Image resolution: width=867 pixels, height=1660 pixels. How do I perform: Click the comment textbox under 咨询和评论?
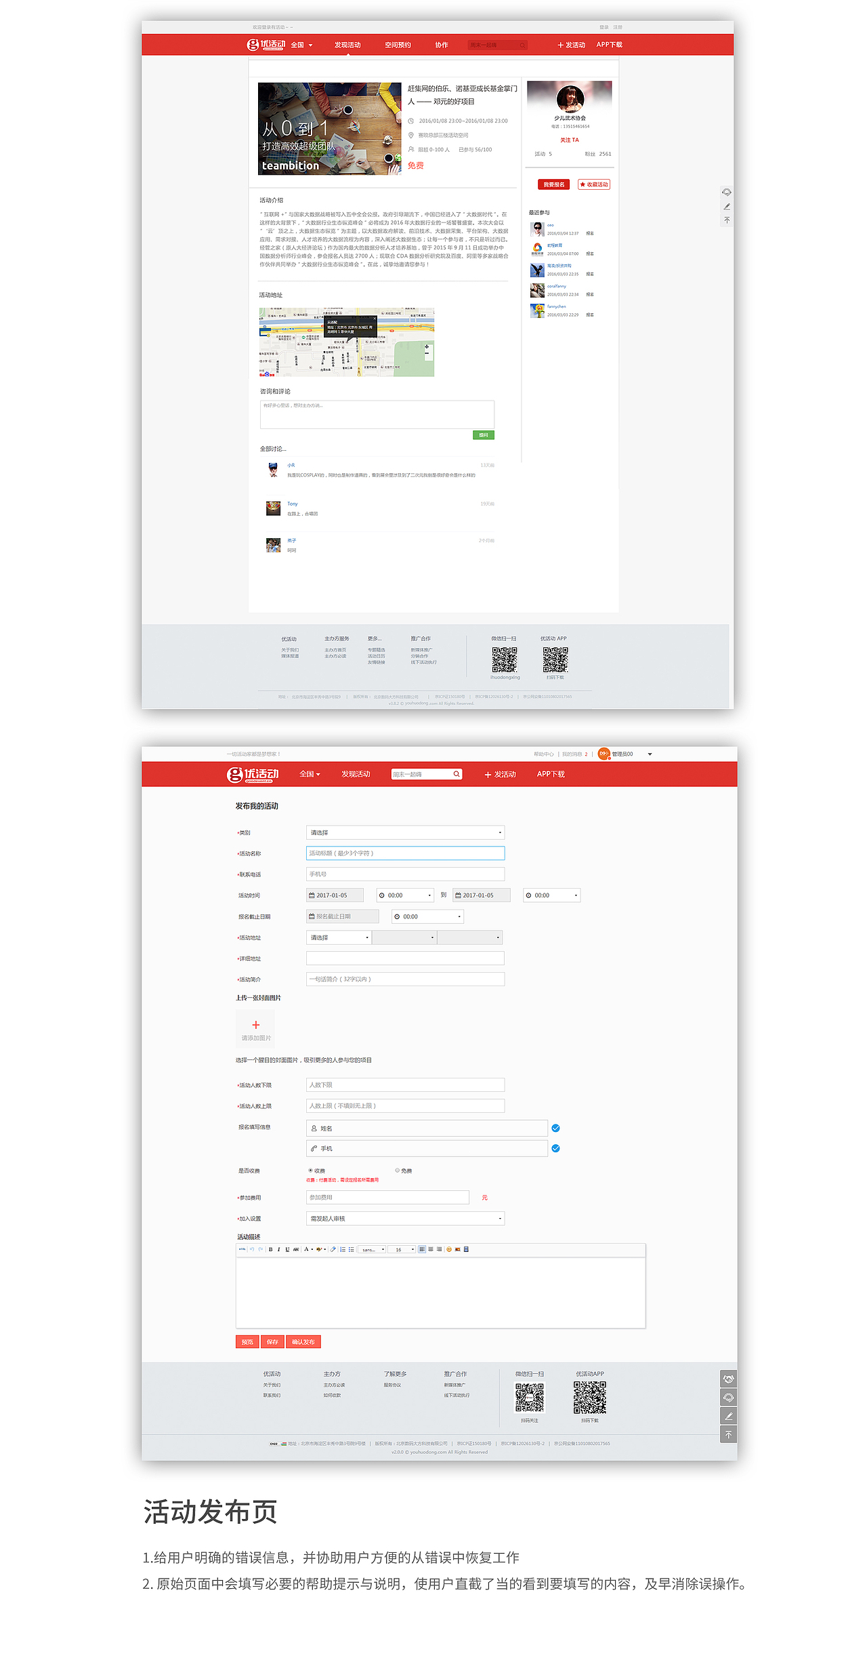377,415
